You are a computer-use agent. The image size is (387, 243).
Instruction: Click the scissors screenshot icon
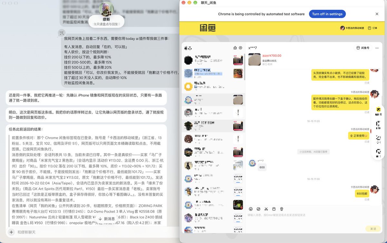(266, 209)
